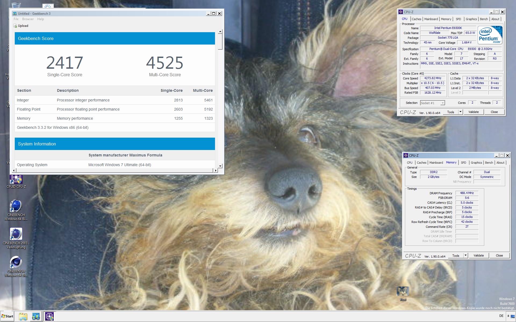Open the Browser menu in Geekbench
The image size is (516, 322).
point(28,19)
